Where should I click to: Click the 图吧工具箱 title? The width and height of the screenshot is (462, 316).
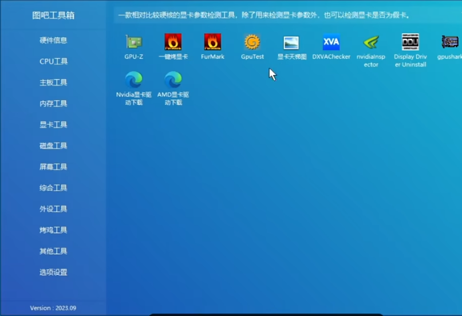click(53, 15)
